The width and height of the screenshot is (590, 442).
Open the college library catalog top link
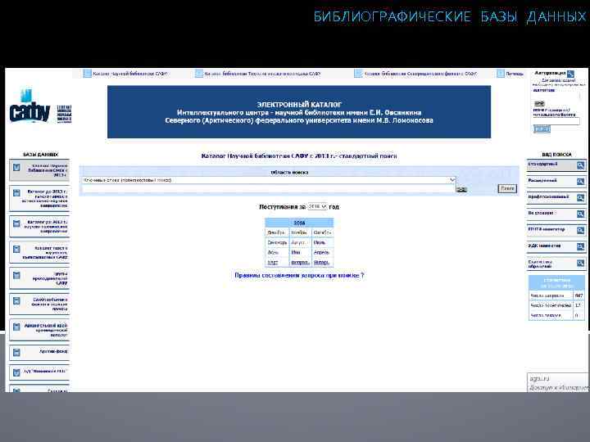(x=262, y=74)
